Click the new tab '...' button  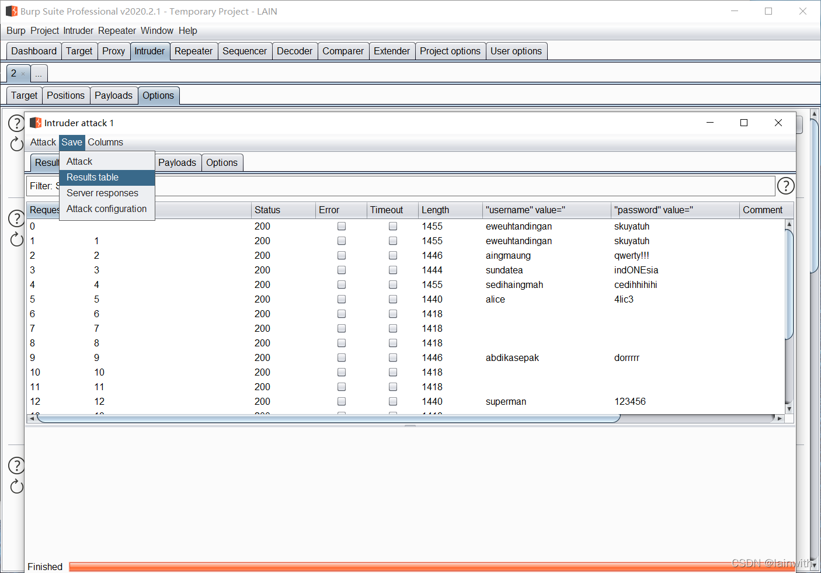(x=39, y=74)
